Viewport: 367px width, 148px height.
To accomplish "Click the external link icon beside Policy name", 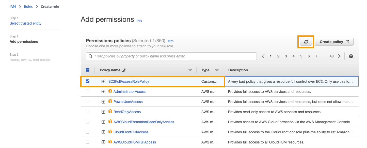I will pyautogui.click(x=124, y=70).
